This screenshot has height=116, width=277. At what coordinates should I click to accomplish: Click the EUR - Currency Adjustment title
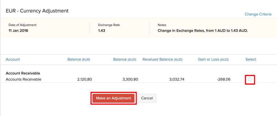pyautogui.click(x=37, y=11)
